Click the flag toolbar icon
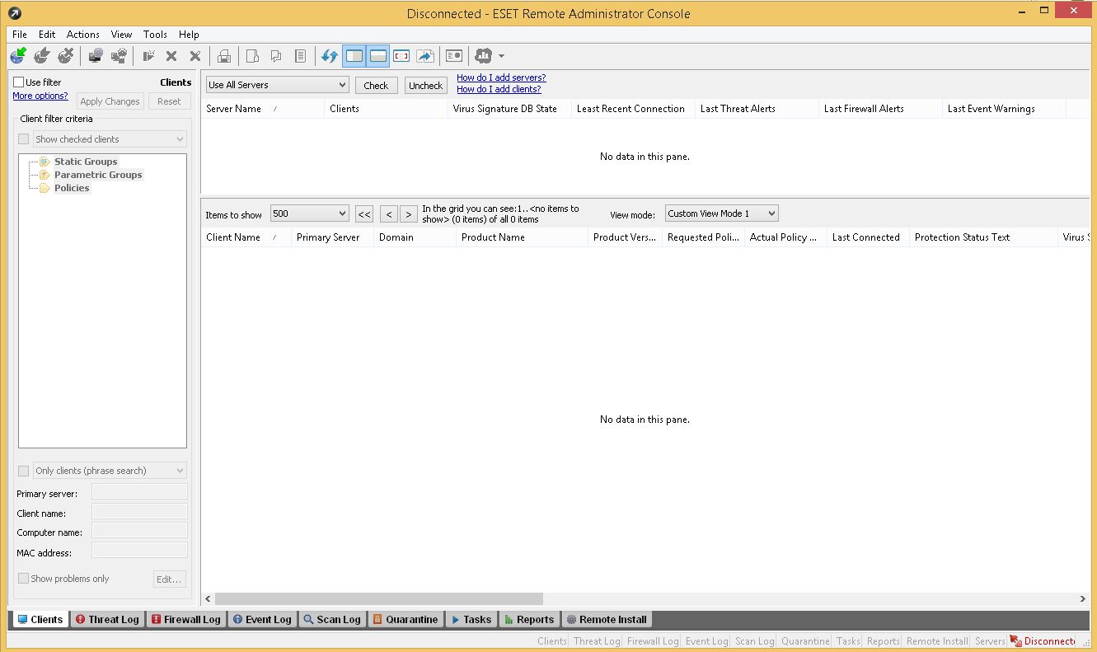 coord(148,56)
